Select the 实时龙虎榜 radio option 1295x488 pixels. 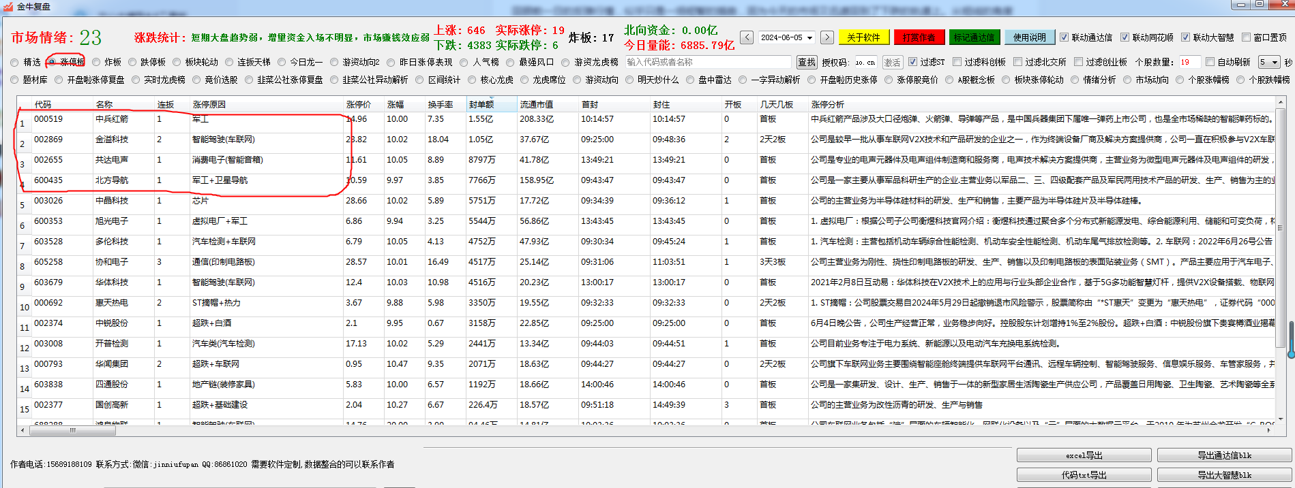point(136,80)
